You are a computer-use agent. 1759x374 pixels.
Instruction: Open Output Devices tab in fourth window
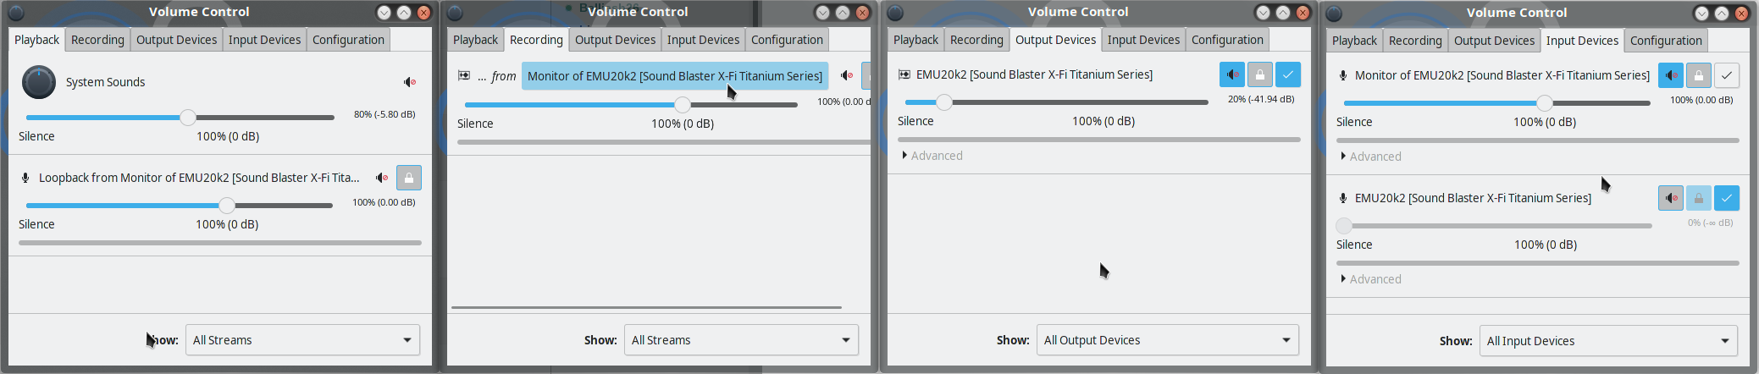click(1495, 41)
